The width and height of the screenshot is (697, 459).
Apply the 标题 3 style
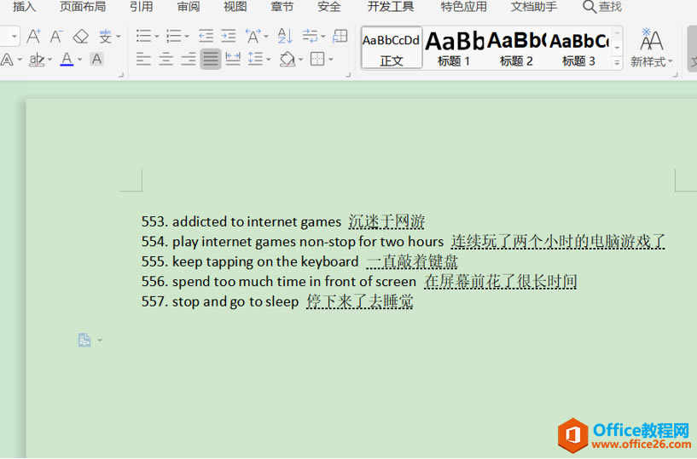(x=578, y=48)
